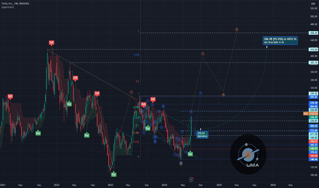Click the 0.786 Fibonacci level label
This screenshot has height=188, width=319.
coord(136,107)
